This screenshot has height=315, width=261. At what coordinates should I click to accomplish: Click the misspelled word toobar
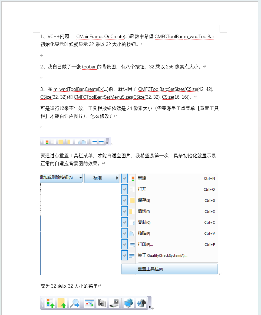click(89, 67)
